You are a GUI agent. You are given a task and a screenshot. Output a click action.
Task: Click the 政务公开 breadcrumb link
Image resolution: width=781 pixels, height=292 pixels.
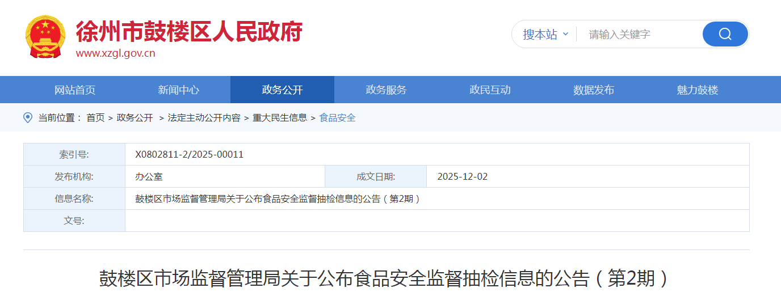pyautogui.click(x=135, y=118)
